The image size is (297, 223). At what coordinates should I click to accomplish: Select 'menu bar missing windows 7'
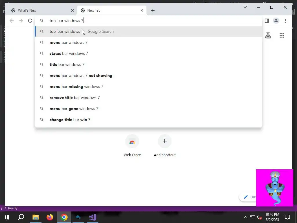pyautogui.click(x=149, y=87)
